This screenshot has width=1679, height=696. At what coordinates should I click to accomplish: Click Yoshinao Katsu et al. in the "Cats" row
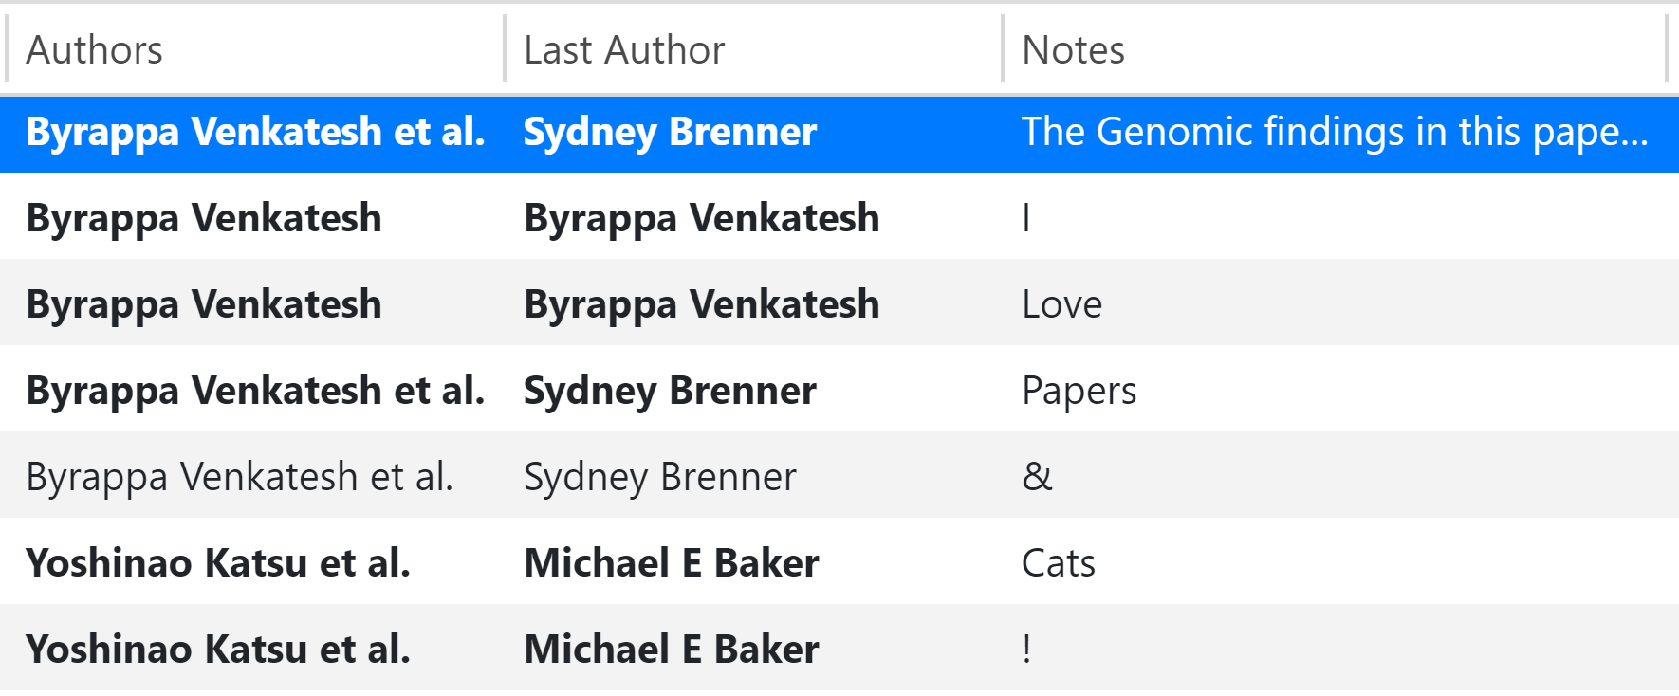coord(218,563)
